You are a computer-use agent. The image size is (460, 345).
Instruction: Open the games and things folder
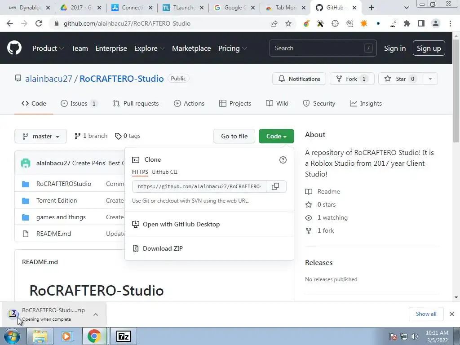click(x=61, y=217)
